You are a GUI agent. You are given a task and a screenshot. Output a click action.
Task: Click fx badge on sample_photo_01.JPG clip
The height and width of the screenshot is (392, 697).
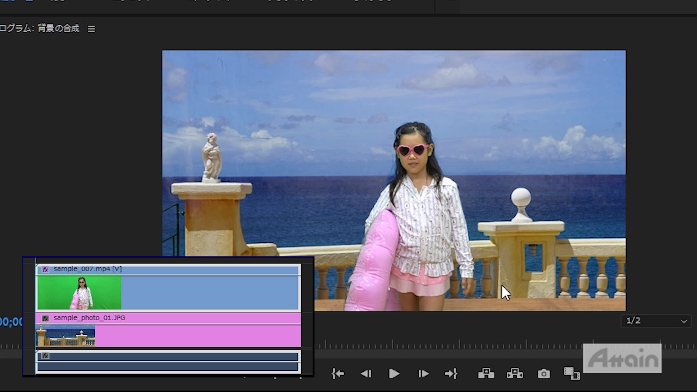46,318
